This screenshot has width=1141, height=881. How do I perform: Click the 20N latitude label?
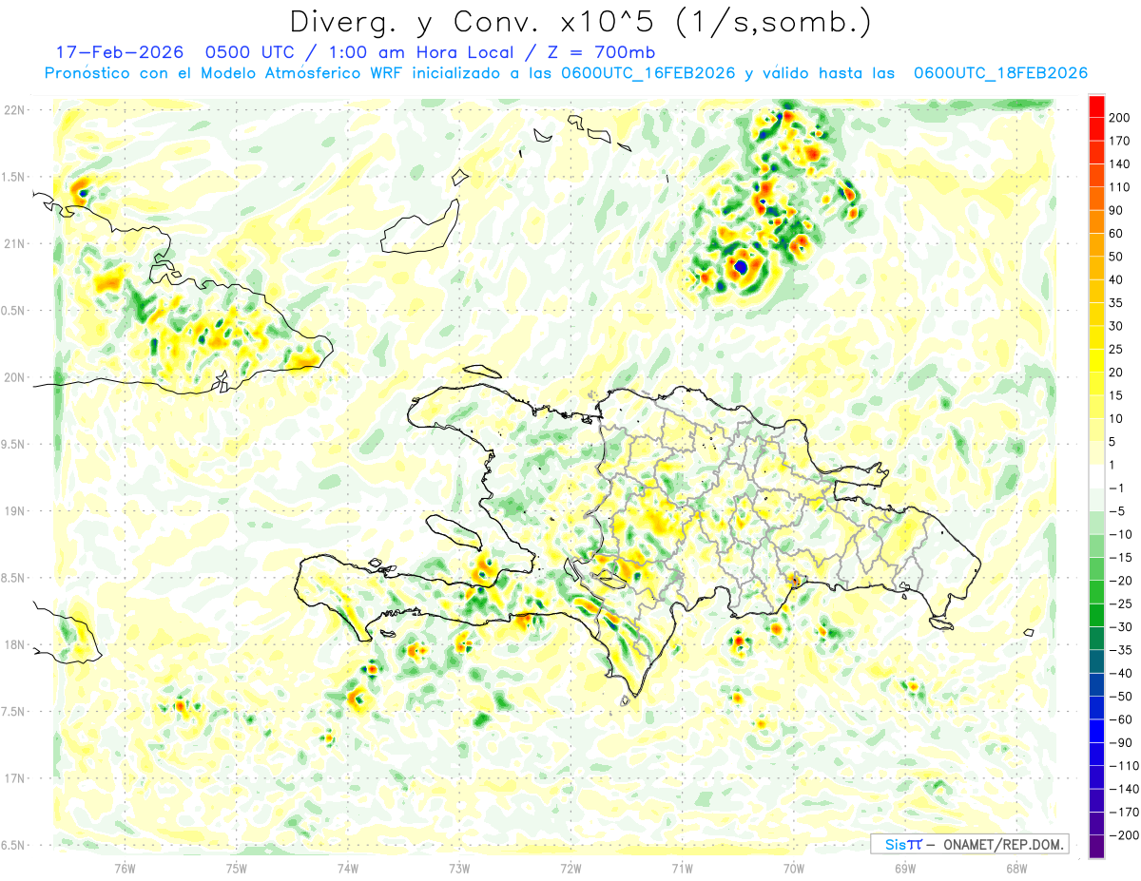point(14,377)
